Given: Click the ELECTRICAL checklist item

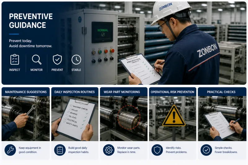Looking at the screenshot, I should (x=71, y=120).
